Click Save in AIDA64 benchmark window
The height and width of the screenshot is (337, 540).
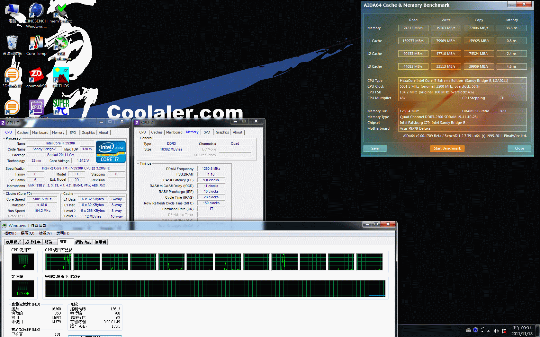375,149
